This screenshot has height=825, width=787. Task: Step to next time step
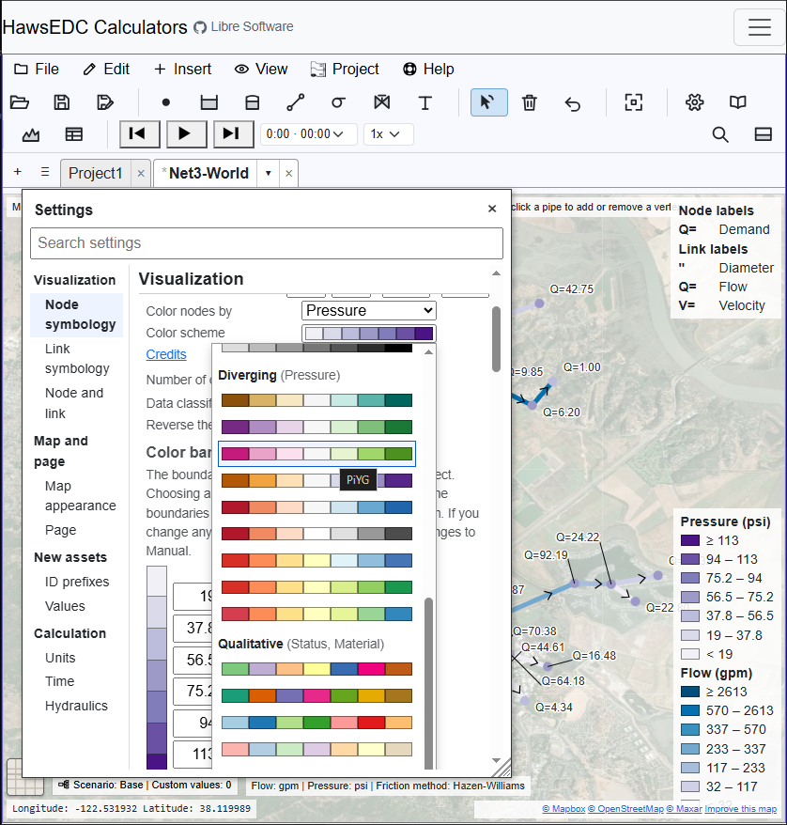[x=234, y=134]
